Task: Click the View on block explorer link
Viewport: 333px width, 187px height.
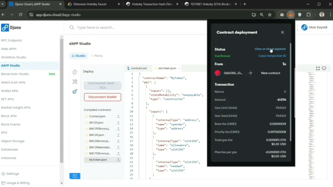Action: (270, 49)
